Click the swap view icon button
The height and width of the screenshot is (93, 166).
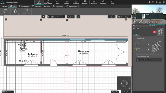point(43,17)
